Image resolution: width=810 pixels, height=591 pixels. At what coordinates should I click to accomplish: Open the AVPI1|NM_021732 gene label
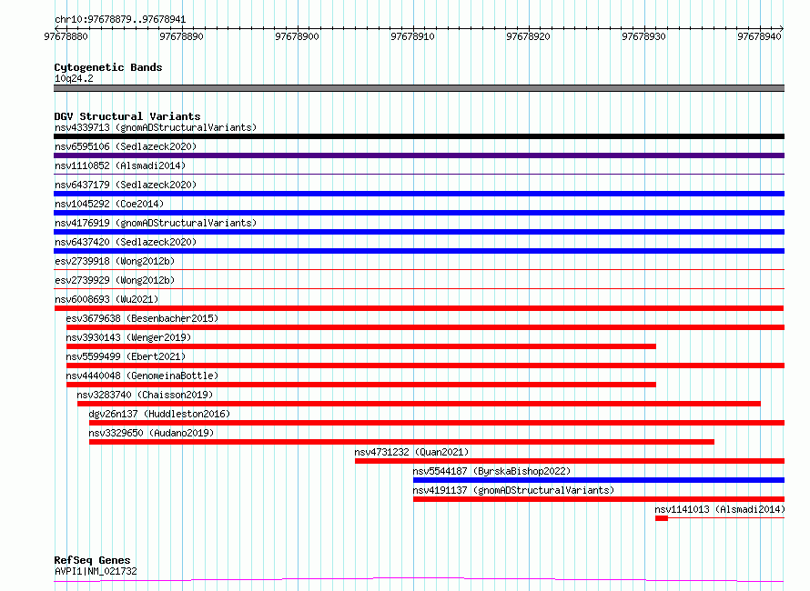point(96,571)
